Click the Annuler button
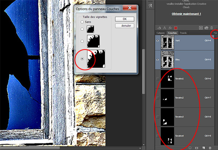This screenshot has width=218, height=150. [x=124, y=26]
